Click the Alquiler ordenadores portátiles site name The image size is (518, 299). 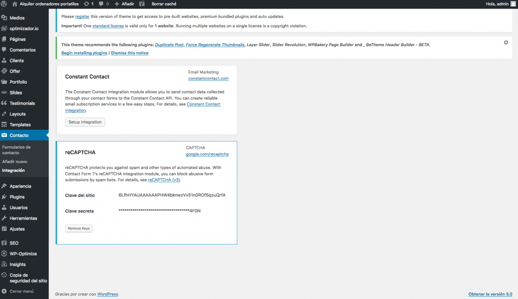[x=49, y=4]
